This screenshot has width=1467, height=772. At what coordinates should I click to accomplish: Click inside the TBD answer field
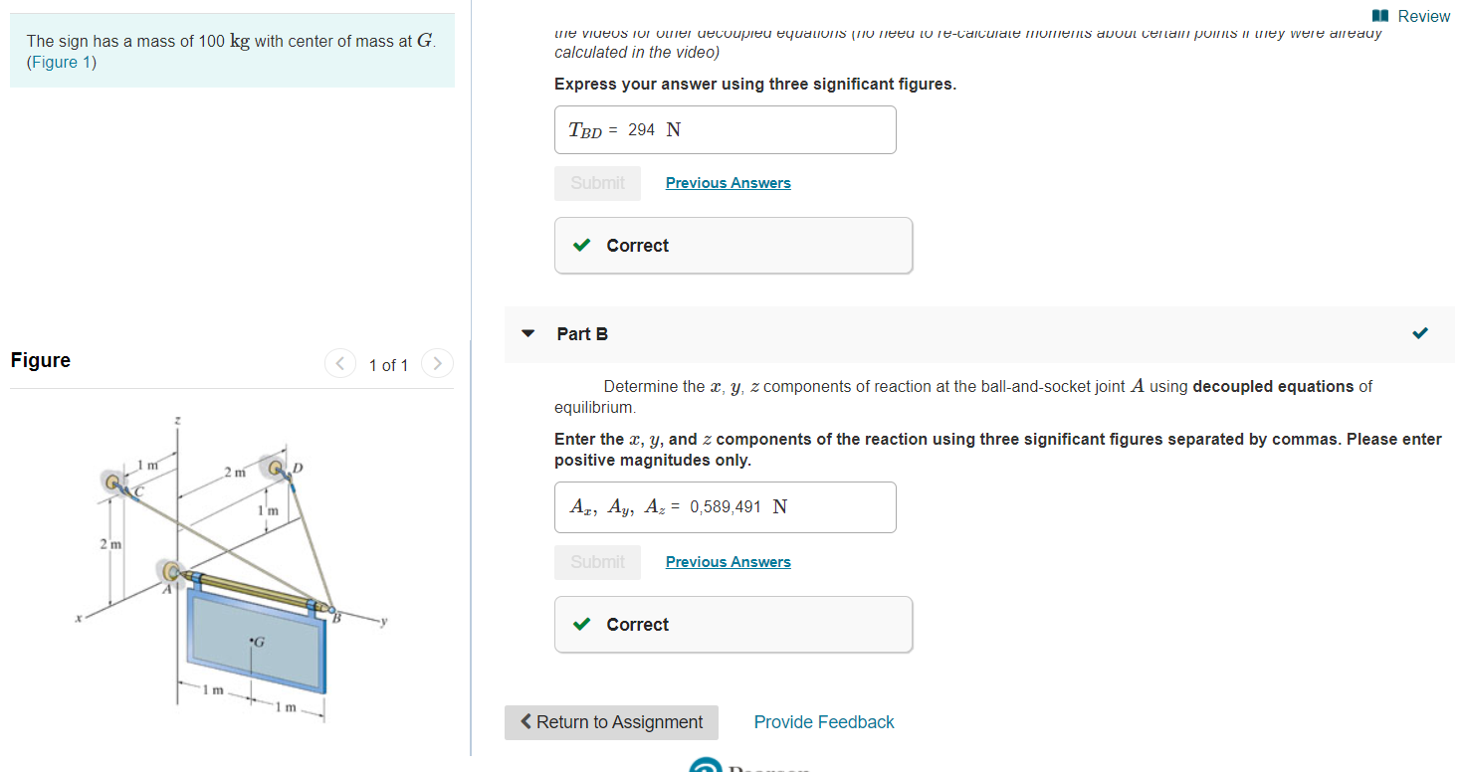(x=725, y=129)
